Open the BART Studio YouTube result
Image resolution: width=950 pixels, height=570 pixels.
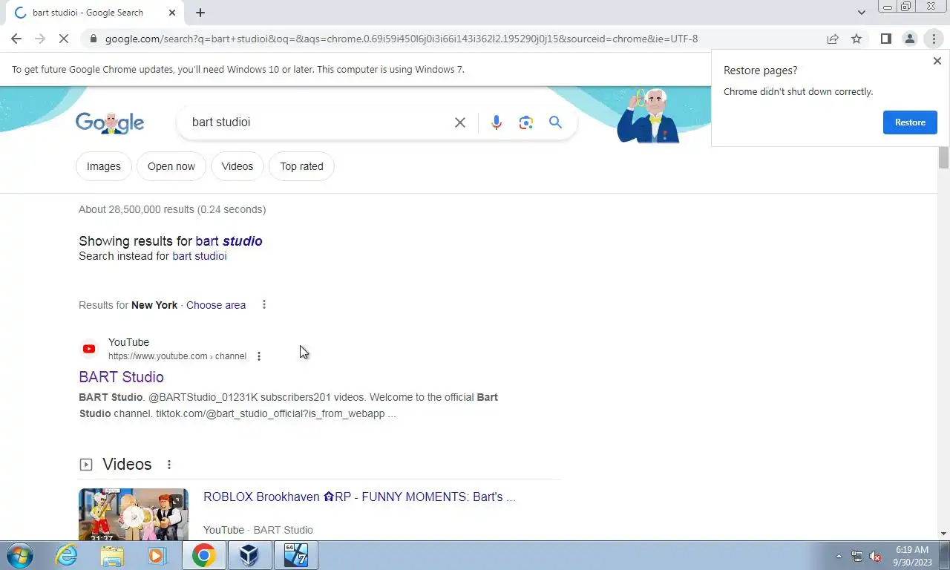coord(121,377)
